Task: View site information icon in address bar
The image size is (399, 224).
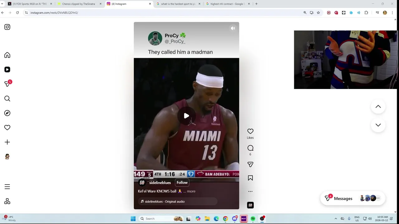Action: click(x=26, y=12)
